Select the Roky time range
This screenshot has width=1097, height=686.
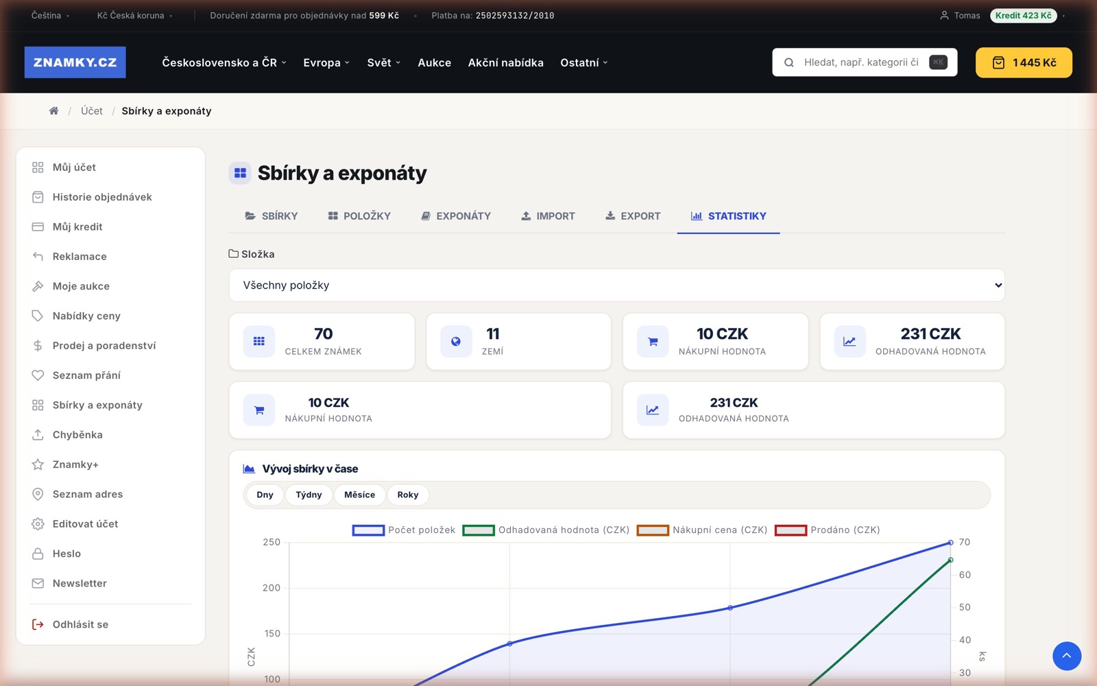pos(408,495)
